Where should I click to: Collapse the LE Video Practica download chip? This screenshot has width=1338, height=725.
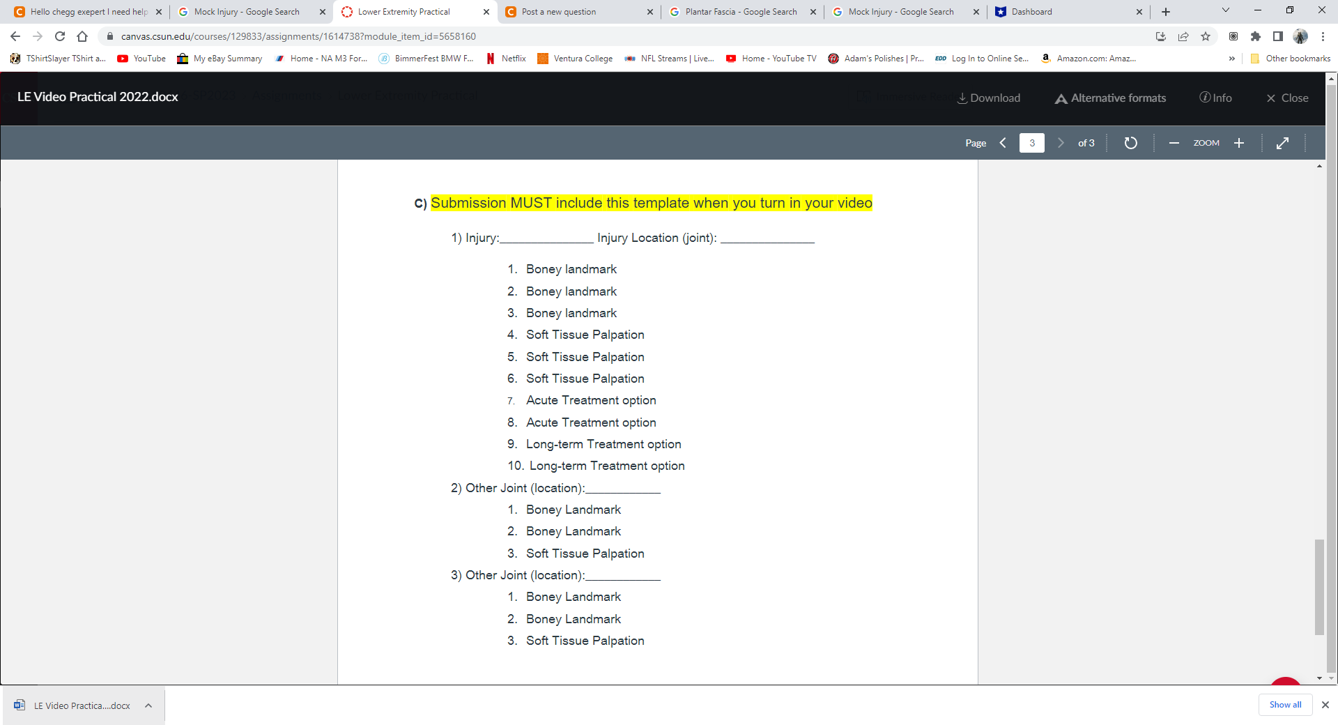pos(148,705)
